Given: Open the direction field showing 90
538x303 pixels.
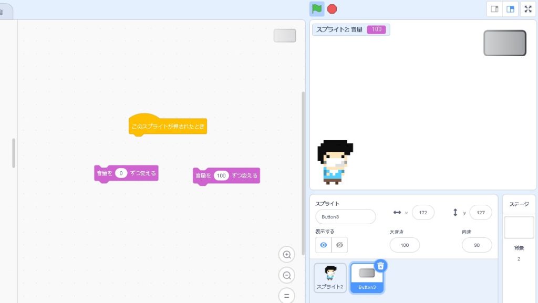Looking at the screenshot, I should (x=477, y=245).
